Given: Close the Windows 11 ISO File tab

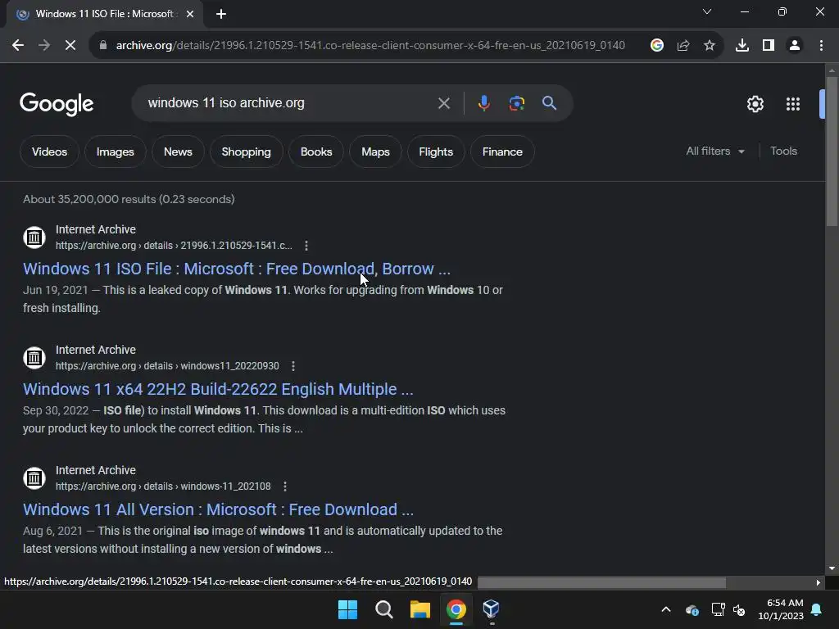Looking at the screenshot, I should point(190,14).
